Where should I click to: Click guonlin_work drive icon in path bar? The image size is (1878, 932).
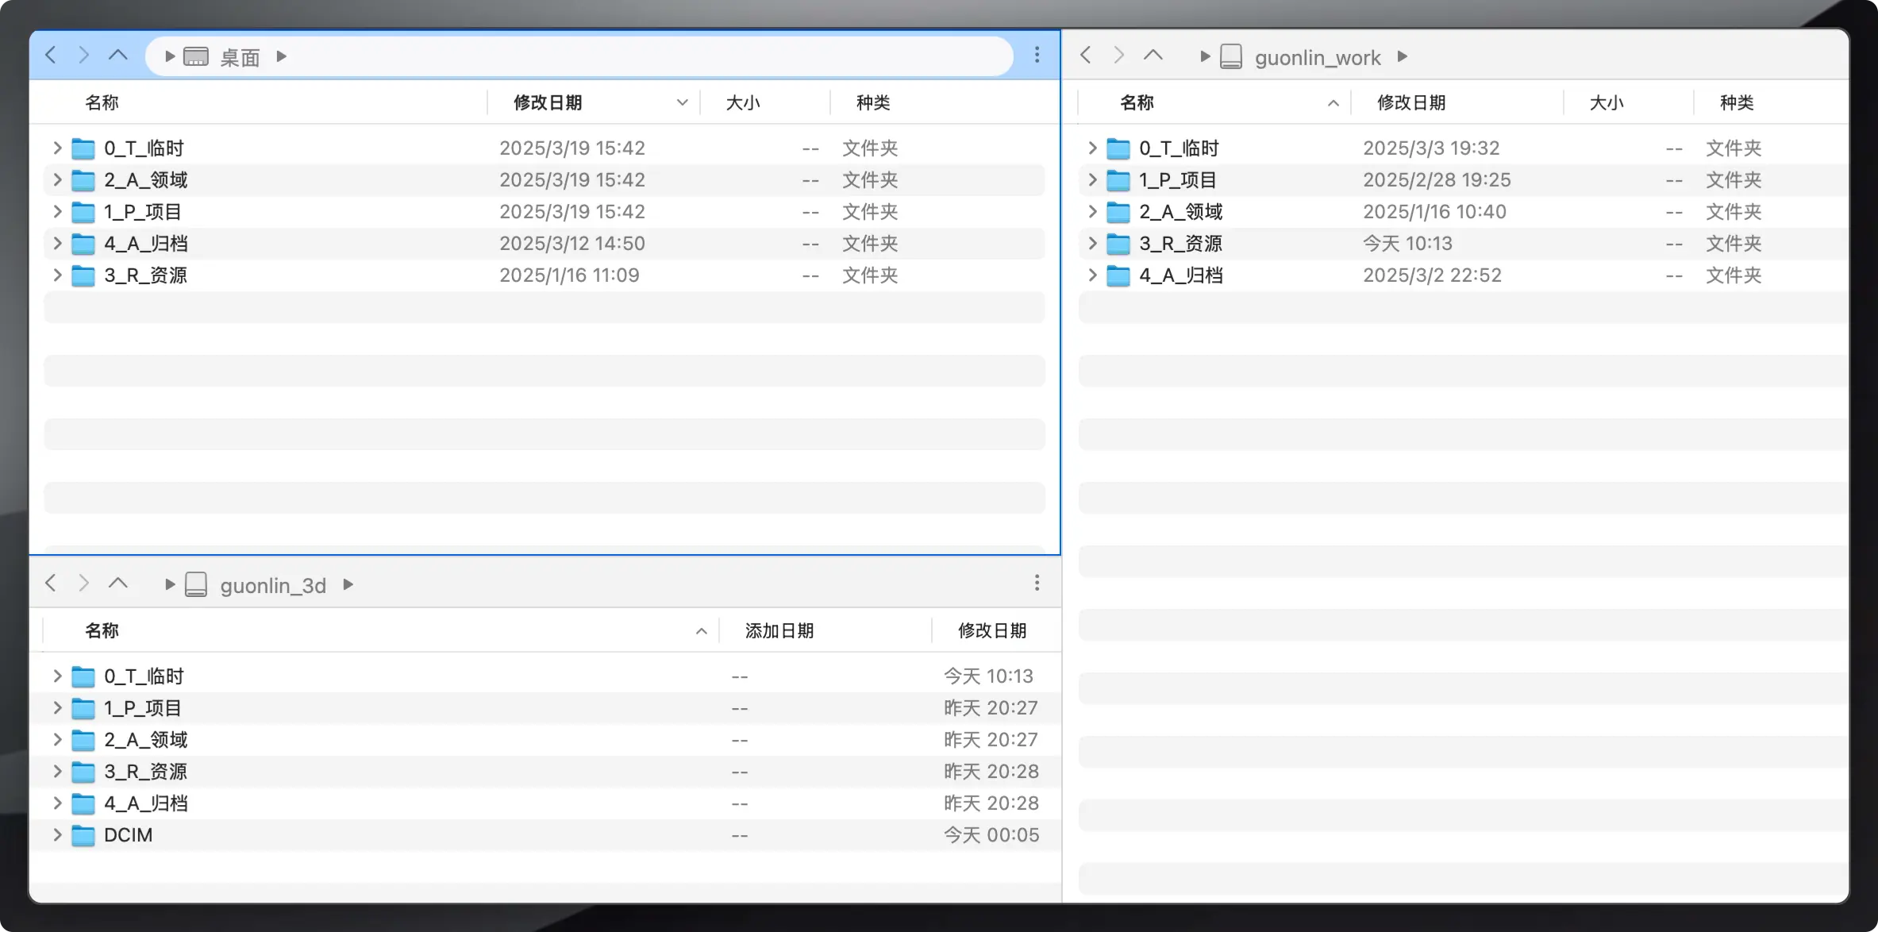[1230, 57]
